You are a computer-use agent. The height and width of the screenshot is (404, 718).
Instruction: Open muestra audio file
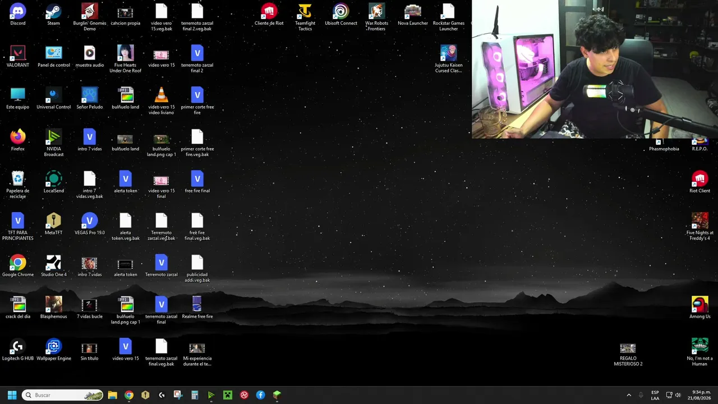(89, 57)
